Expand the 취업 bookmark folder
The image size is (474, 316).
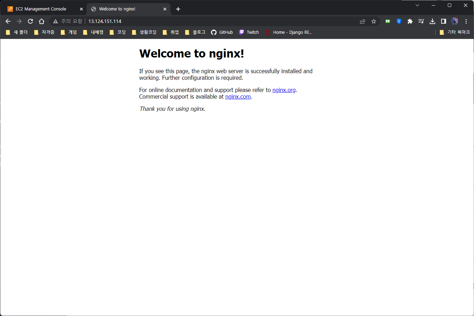[171, 32]
